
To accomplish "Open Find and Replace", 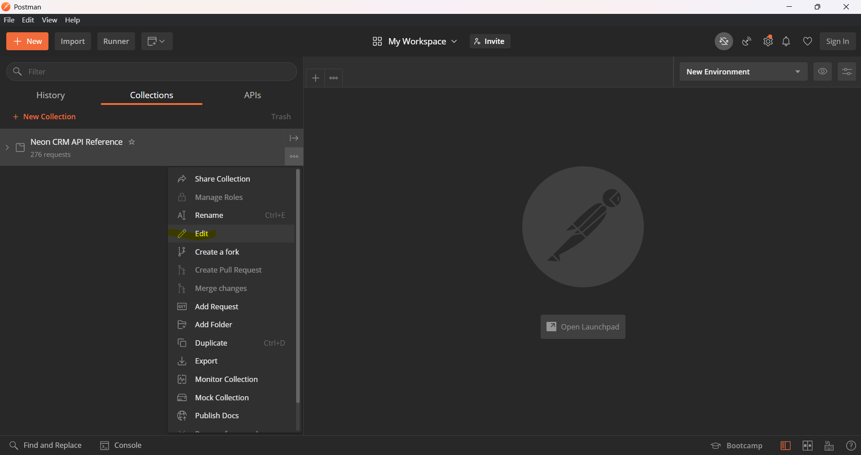I will click(45, 445).
